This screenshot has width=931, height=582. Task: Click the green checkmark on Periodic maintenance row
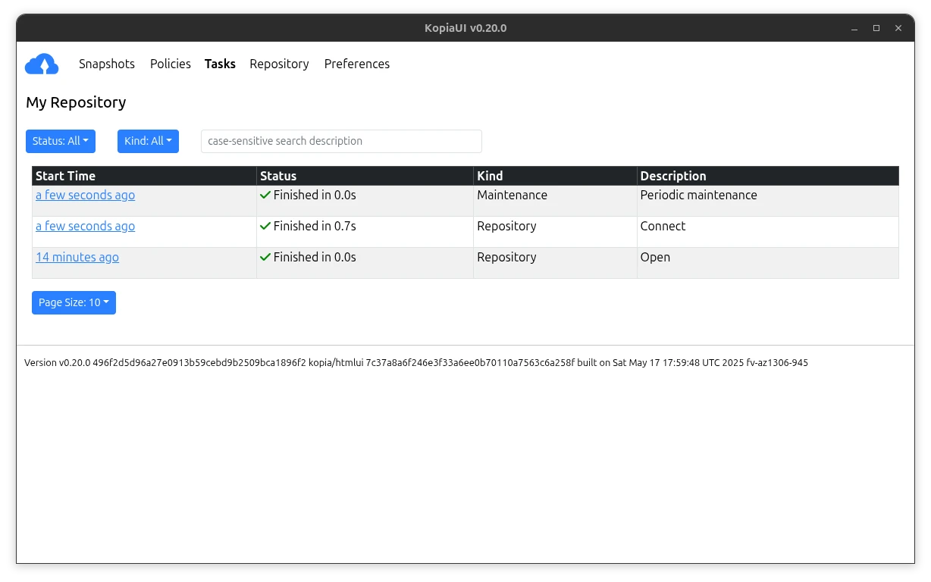[265, 195]
